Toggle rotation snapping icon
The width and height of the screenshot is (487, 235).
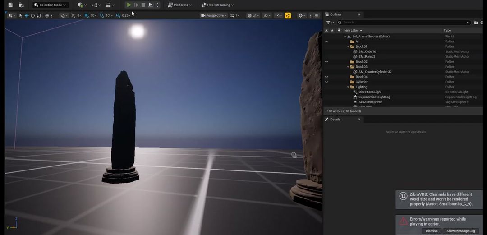click(101, 15)
